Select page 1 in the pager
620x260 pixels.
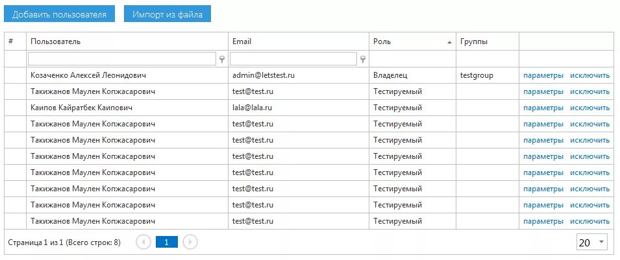click(x=167, y=242)
